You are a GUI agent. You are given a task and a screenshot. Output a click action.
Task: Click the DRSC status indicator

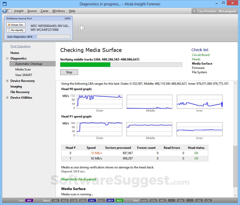[x=92, y=200]
